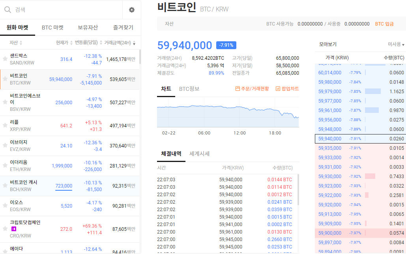This screenshot has width=406, height=254.
Task: Click order book price 59,980,000
Action: coord(329,82)
